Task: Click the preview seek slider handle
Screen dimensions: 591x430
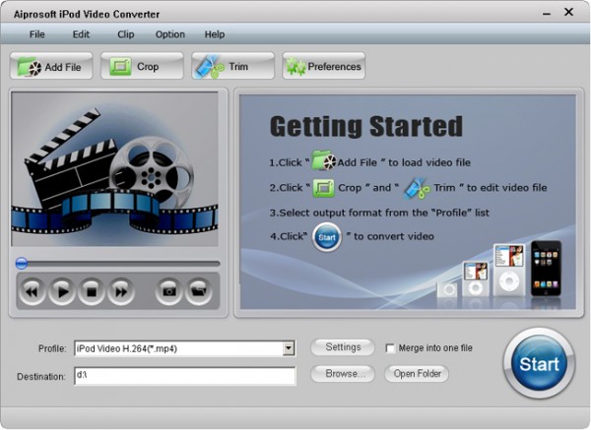Action: (x=22, y=263)
